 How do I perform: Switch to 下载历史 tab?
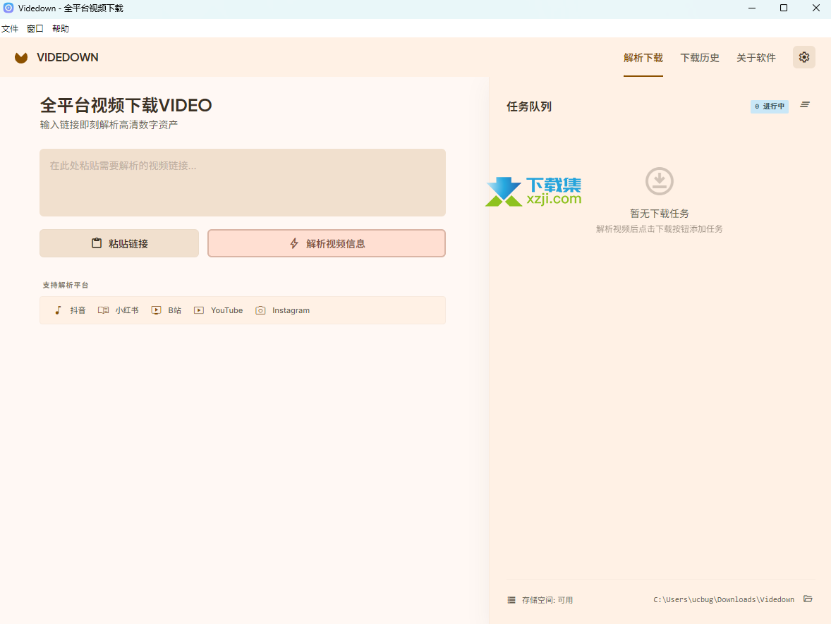coord(700,58)
